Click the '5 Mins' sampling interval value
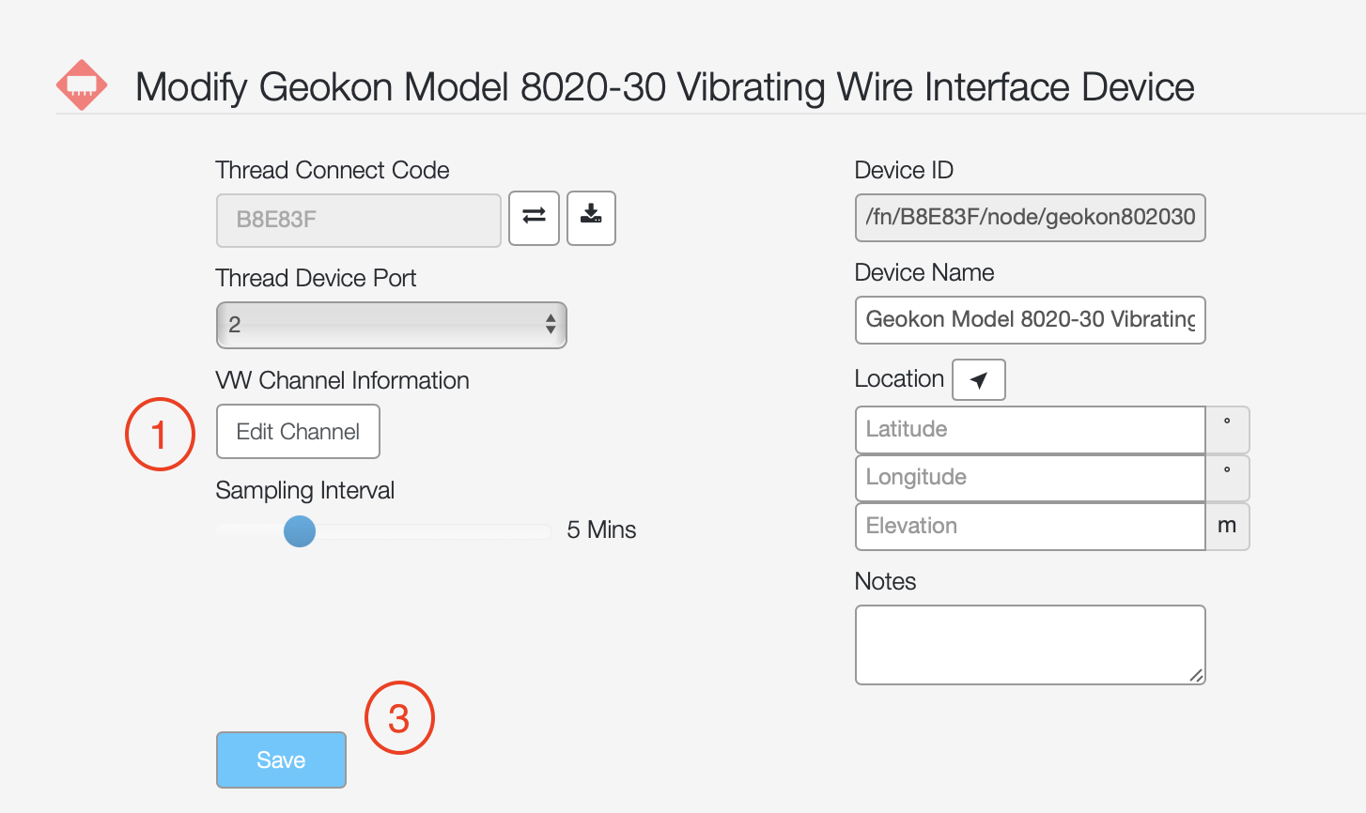 601,530
